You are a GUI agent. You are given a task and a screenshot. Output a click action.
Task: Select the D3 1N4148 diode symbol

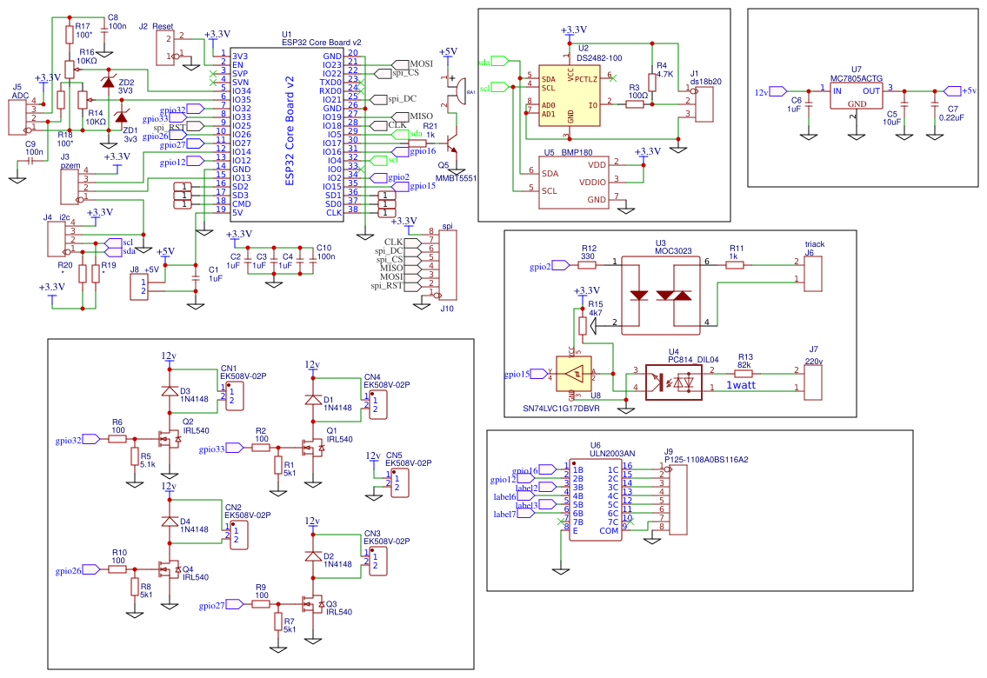pyautogui.click(x=170, y=391)
